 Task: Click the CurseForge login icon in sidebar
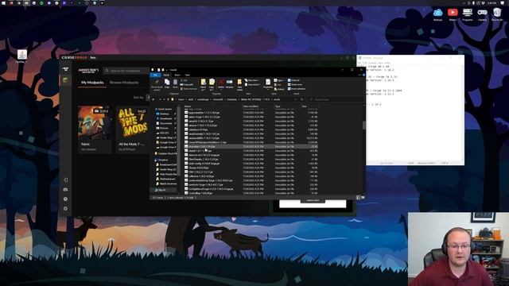(65, 180)
